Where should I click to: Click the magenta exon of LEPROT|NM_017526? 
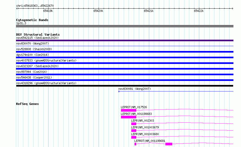click(x=129, y=110)
